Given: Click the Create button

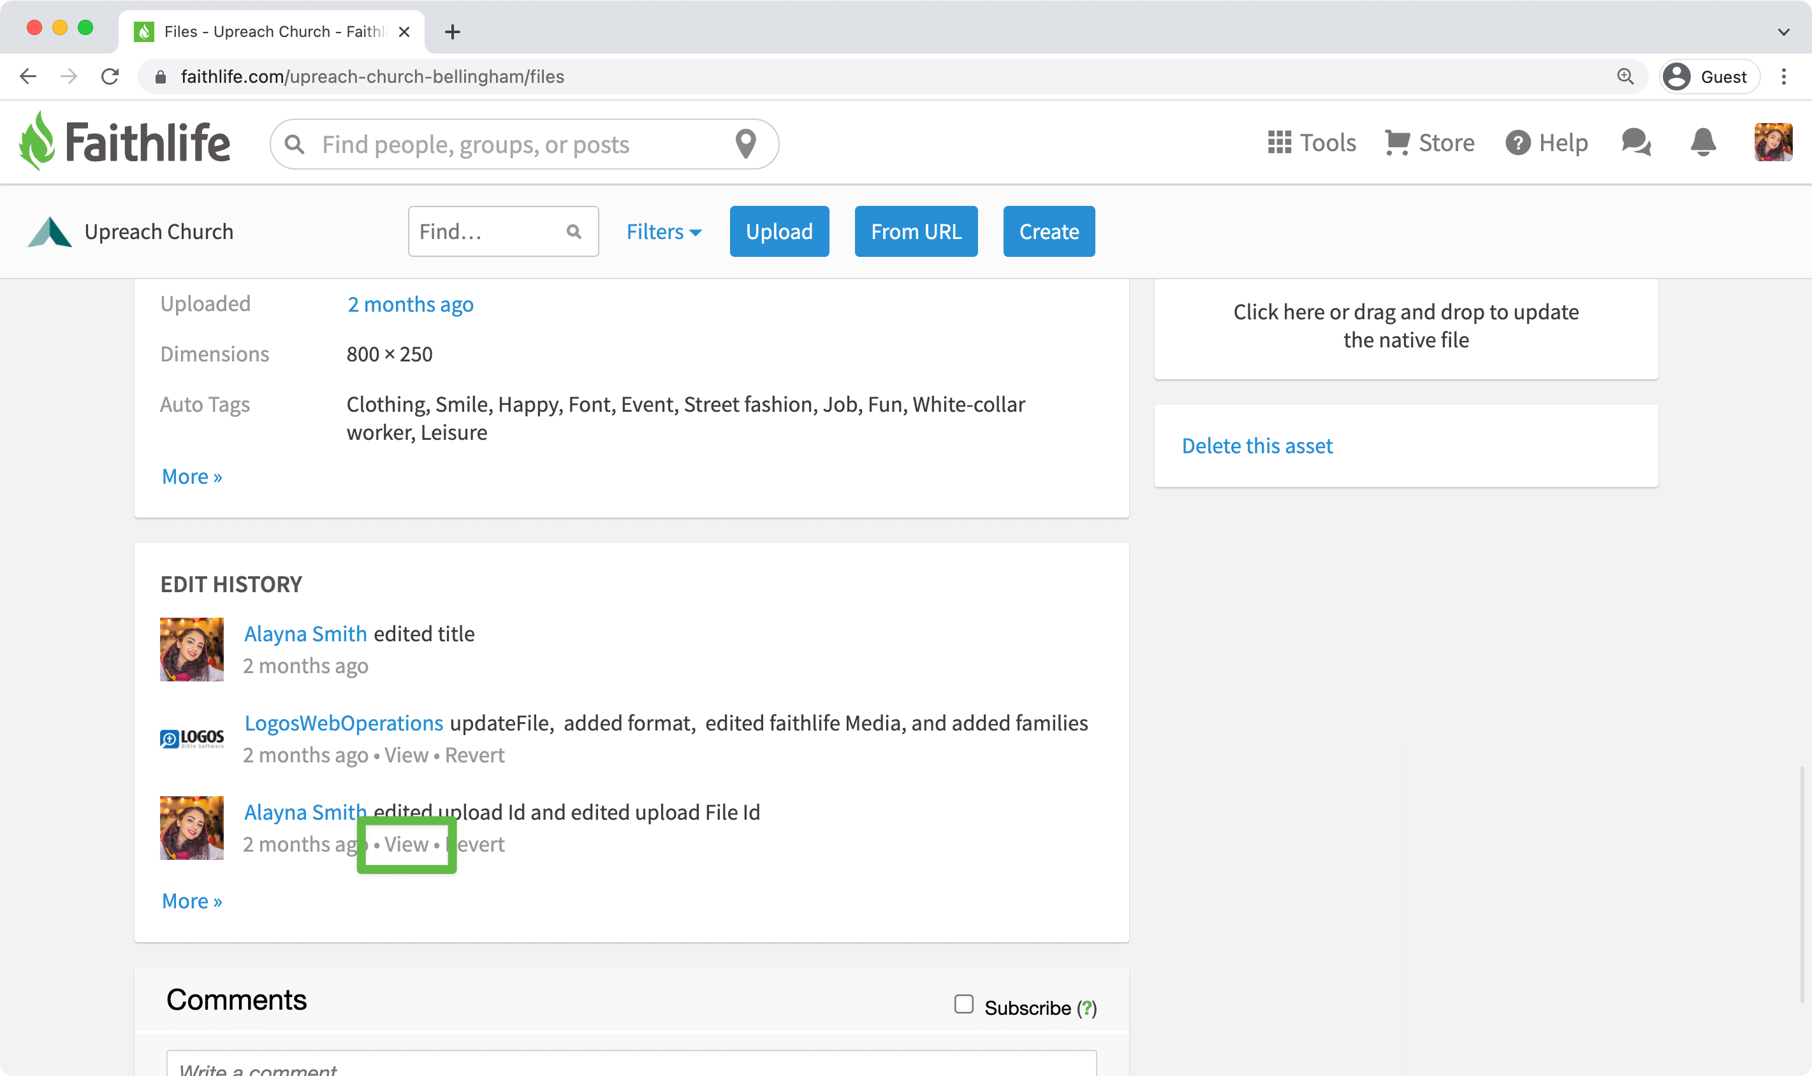Looking at the screenshot, I should click(x=1048, y=232).
